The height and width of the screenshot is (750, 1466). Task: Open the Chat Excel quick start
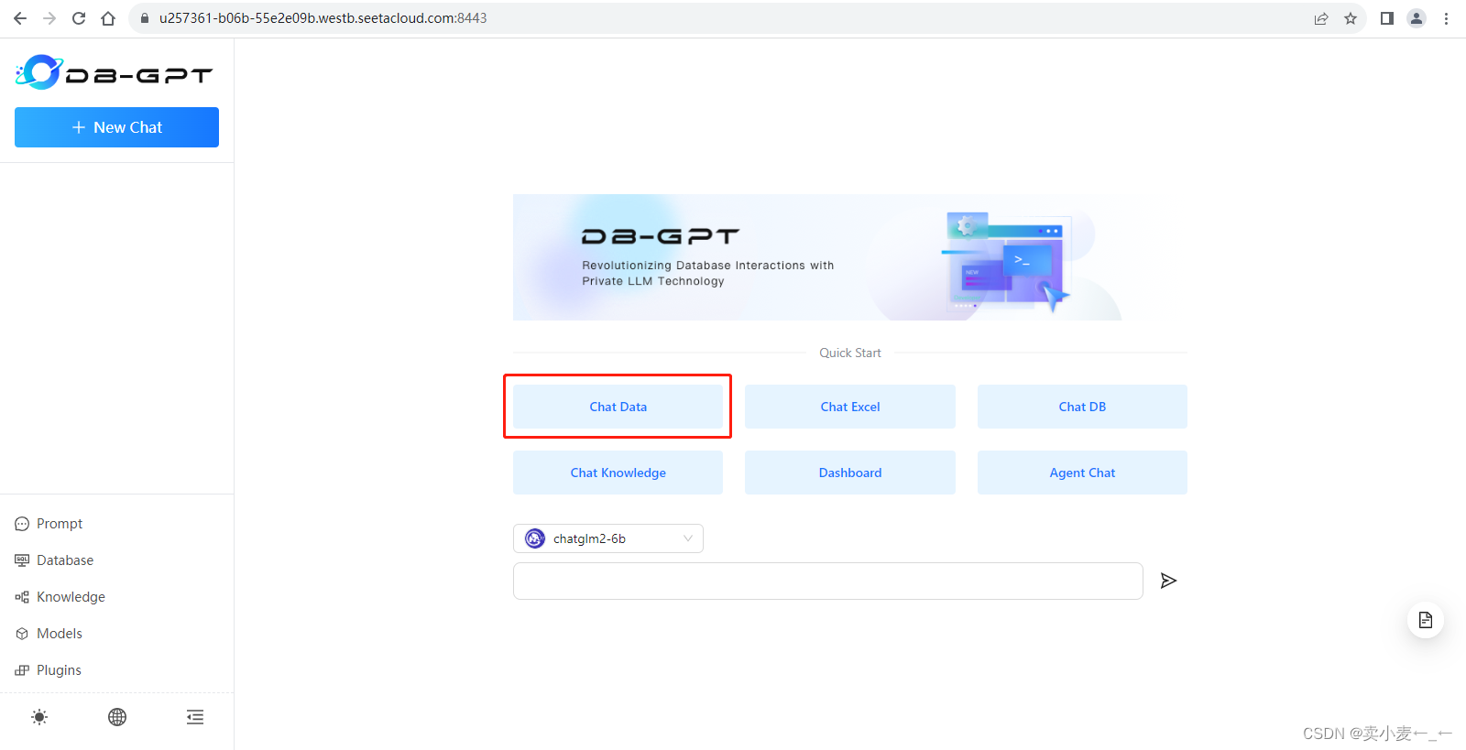[x=850, y=407]
